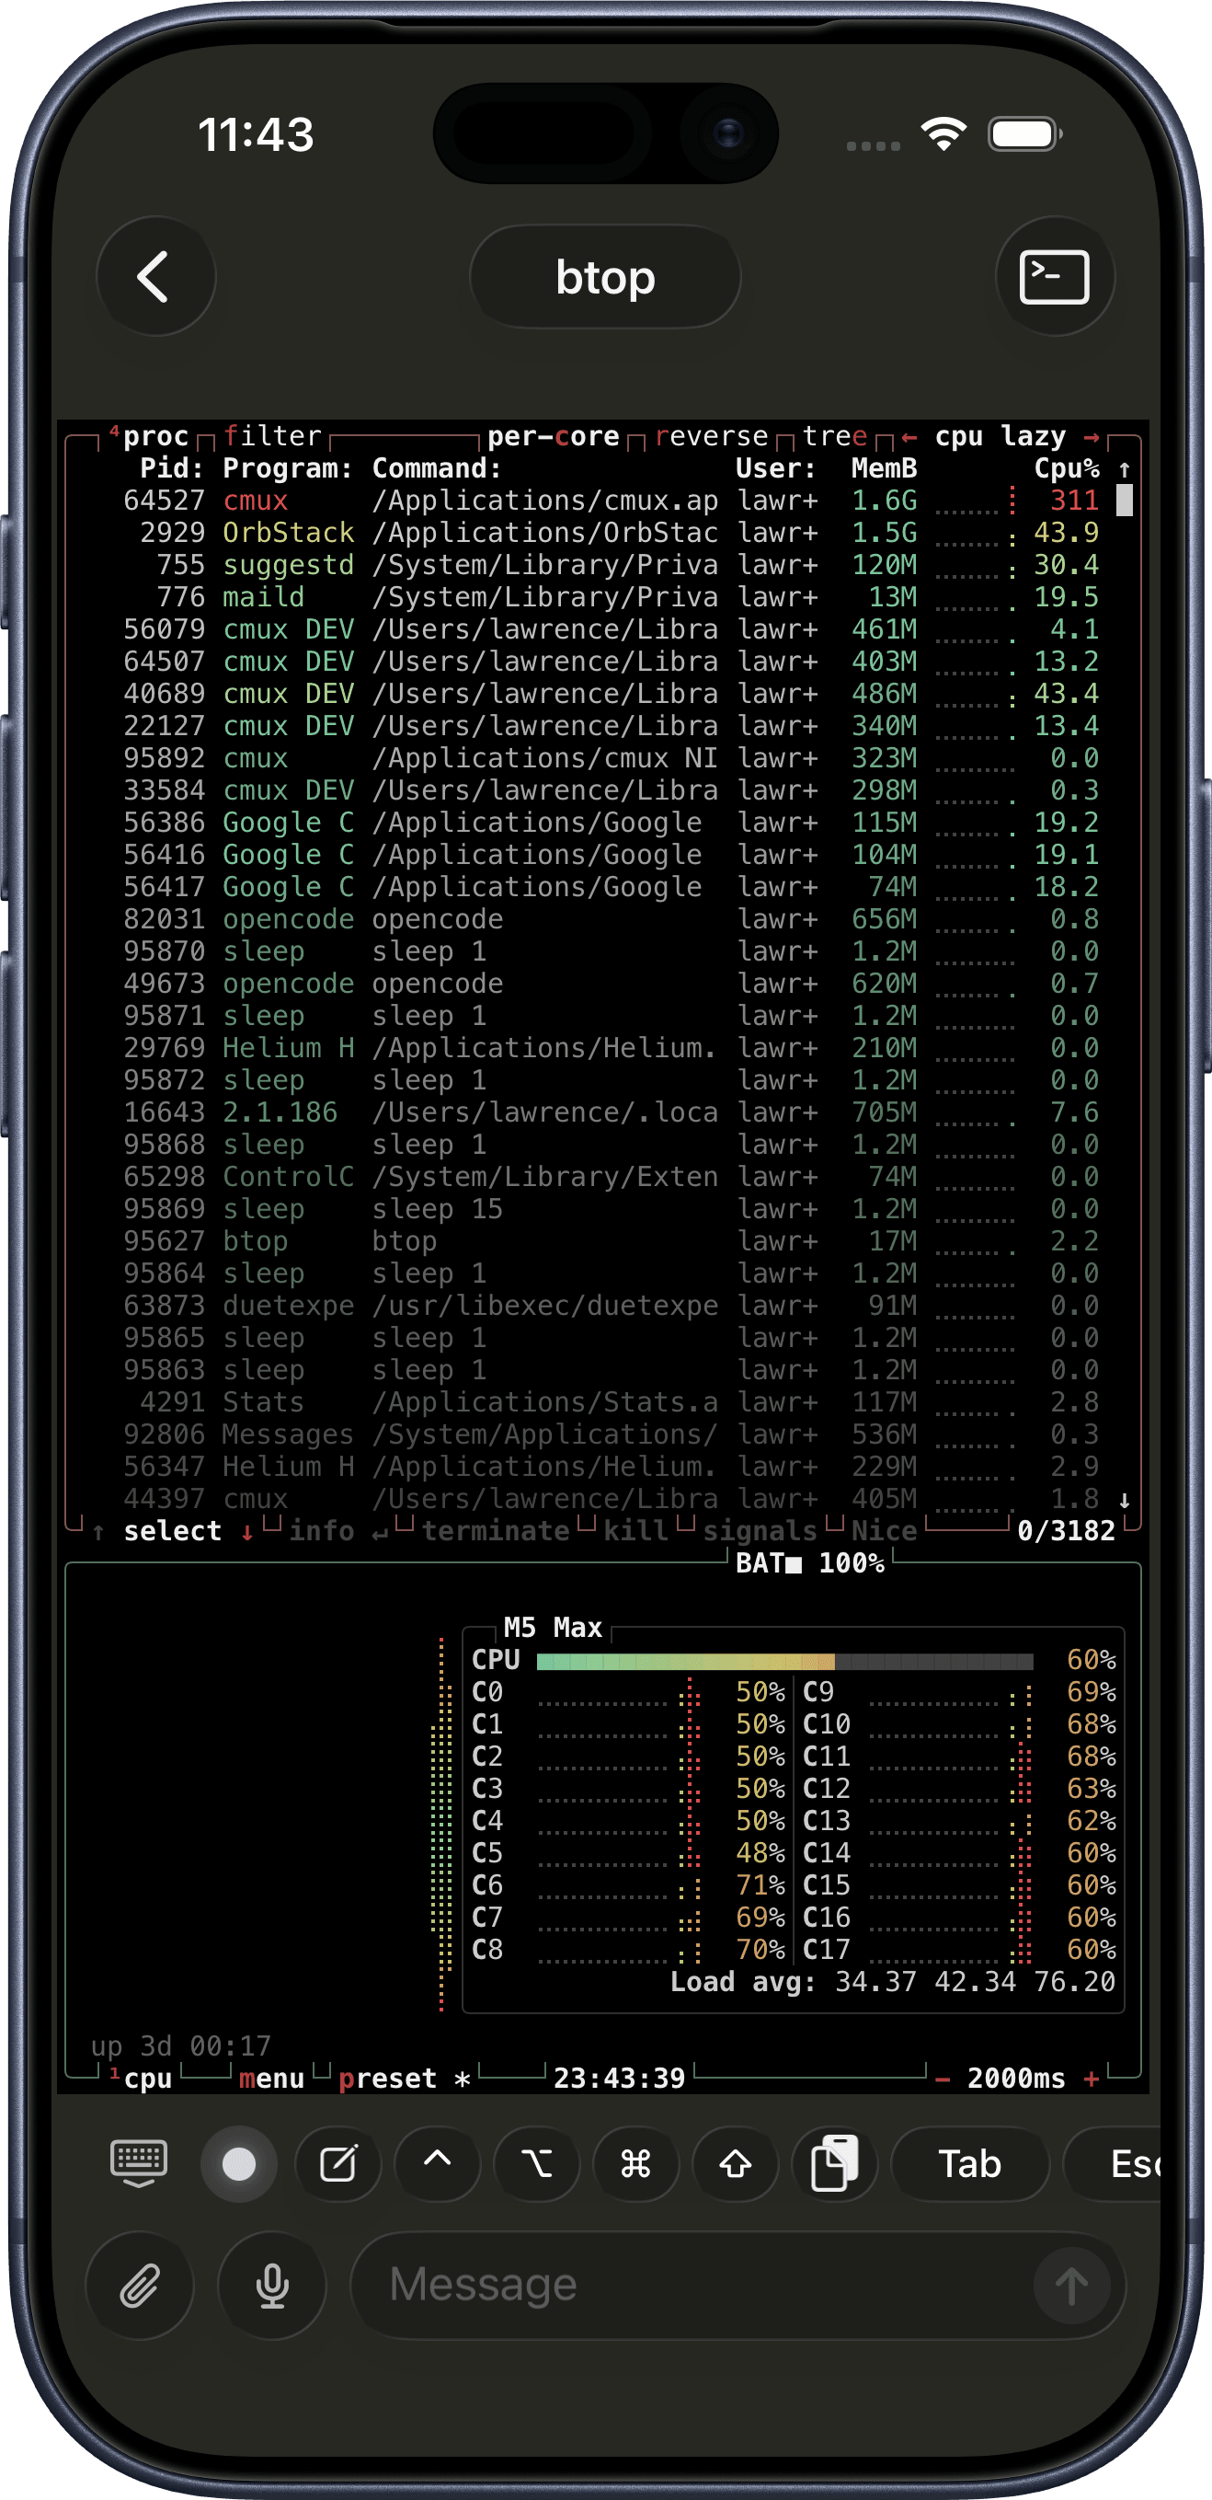Screen dimensions: 1212x2500
Task: Select the cmux DEV process 56079
Action: 611,628
